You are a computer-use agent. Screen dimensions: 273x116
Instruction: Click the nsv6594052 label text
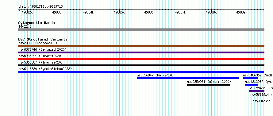point(258,88)
